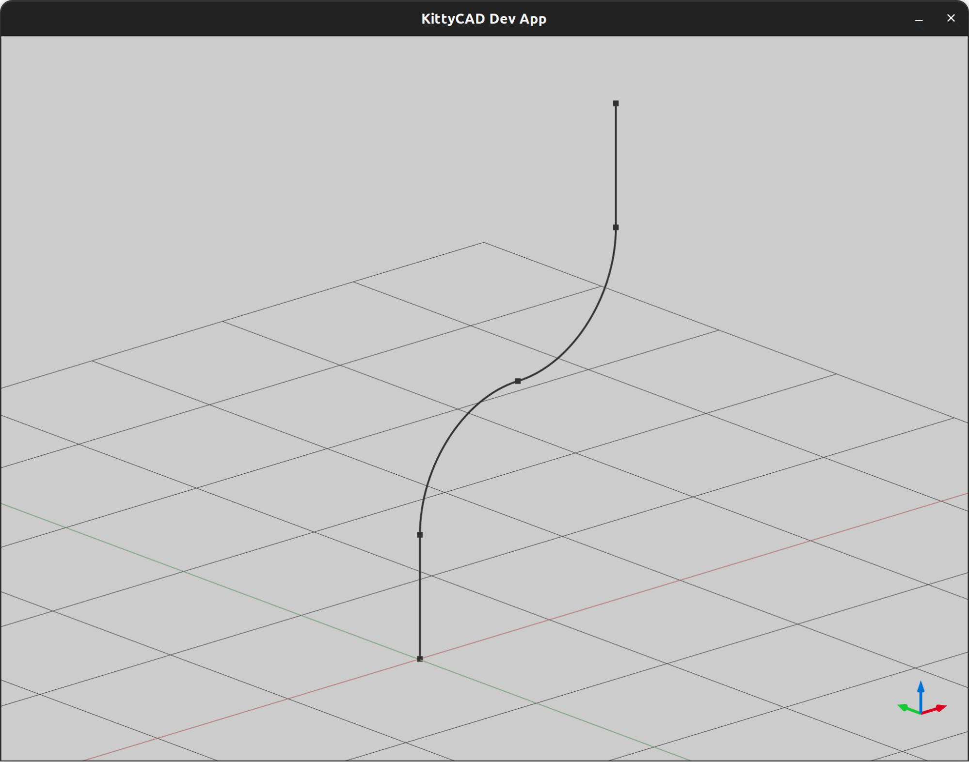Select the control point where lower curve ends
The width and height of the screenshot is (969, 762).
[420, 535]
